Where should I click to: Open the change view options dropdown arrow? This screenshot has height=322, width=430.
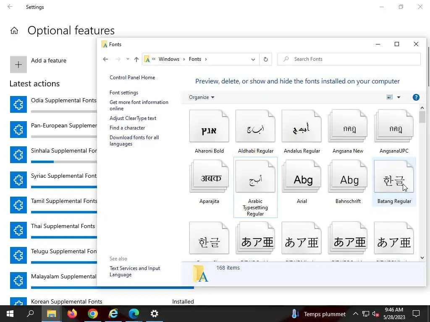click(399, 97)
